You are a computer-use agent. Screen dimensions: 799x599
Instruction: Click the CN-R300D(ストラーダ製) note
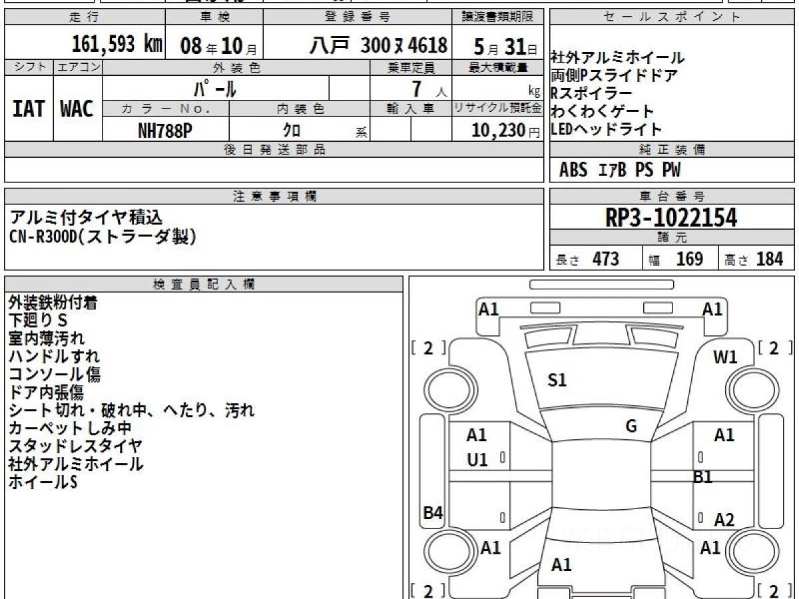103,236
